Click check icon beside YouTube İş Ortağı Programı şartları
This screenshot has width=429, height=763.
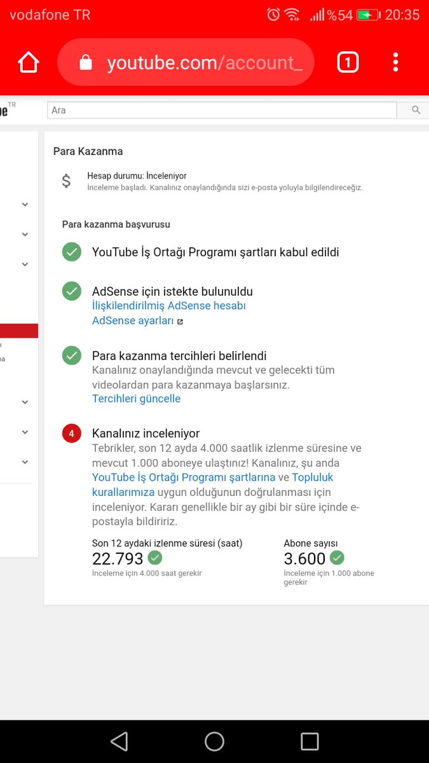[72, 252]
